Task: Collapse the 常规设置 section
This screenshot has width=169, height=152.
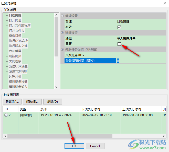Action: point(62,16)
